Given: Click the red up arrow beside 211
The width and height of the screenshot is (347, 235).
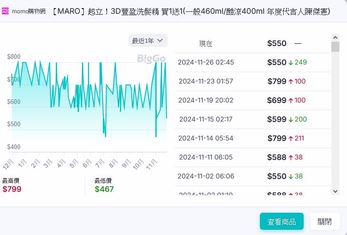Looking at the screenshot, I should (x=291, y=139).
